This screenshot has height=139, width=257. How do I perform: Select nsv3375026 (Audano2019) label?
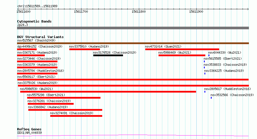click(38, 83)
